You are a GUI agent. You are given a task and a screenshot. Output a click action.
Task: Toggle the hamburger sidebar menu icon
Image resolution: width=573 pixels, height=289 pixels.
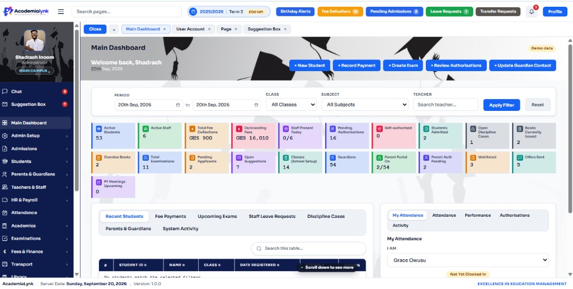click(60, 12)
